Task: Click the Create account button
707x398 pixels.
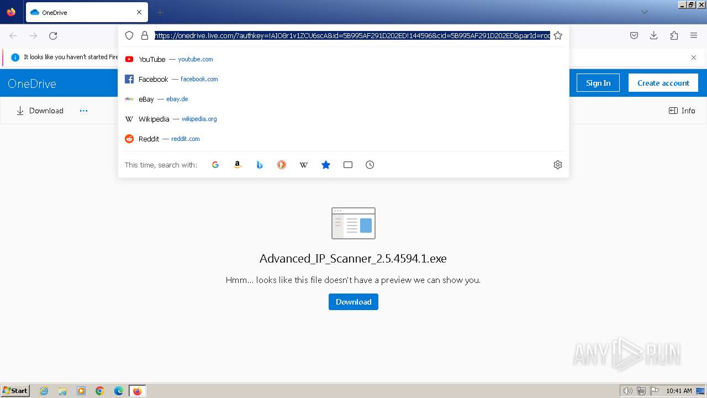Action: coord(663,83)
